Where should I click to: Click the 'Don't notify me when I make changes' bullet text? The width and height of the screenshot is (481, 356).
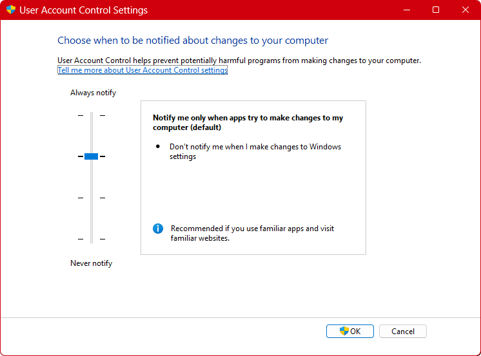click(255, 151)
